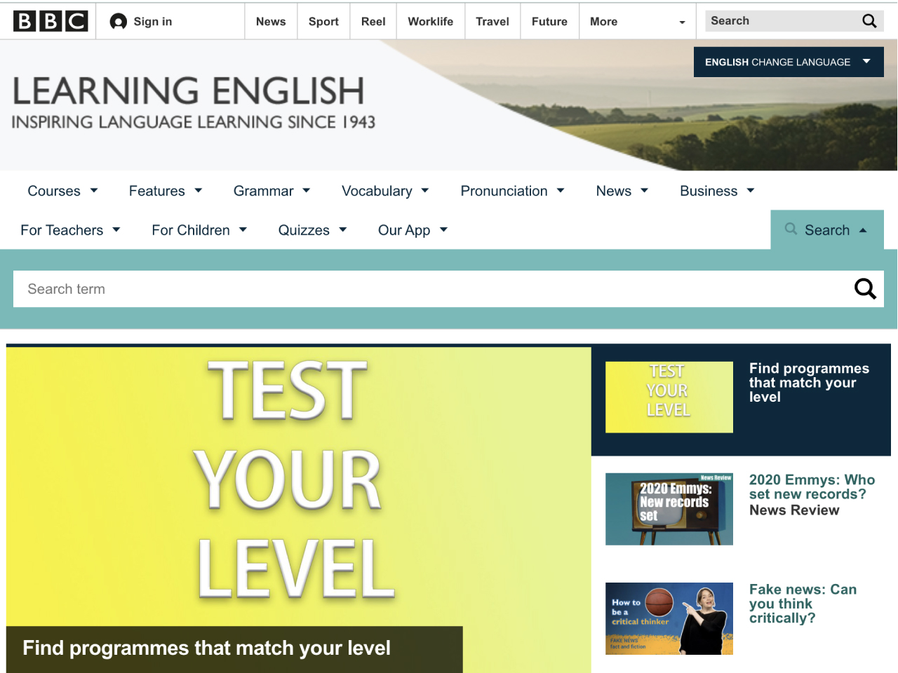Click the small magnifier icon beside Search toggle
This screenshot has width=898, height=673.
pos(791,229)
